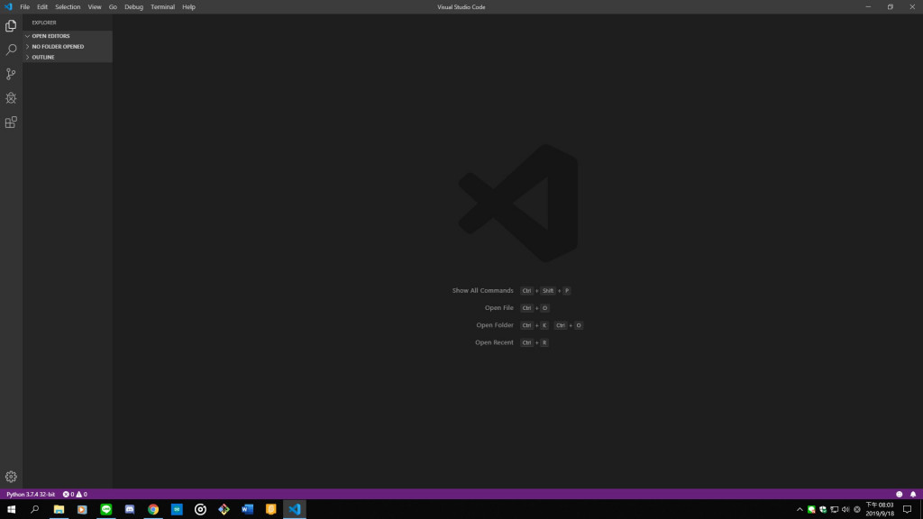The height and width of the screenshot is (519, 923).
Task: Open the Debug menu
Action: tap(133, 7)
